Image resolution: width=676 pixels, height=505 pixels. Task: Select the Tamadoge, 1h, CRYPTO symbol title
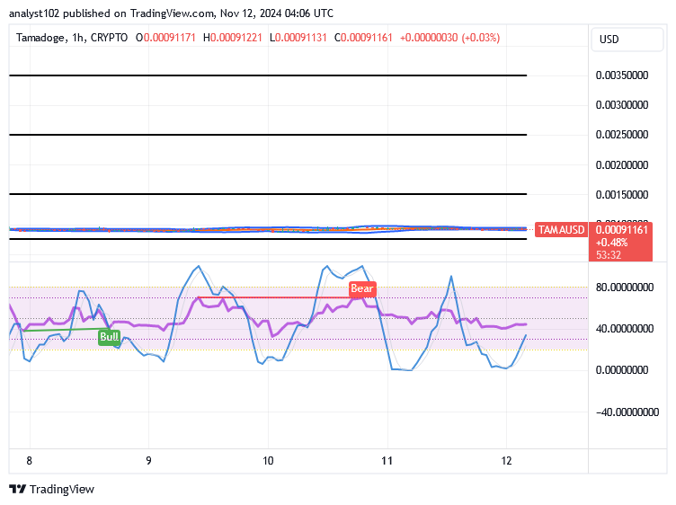point(72,38)
